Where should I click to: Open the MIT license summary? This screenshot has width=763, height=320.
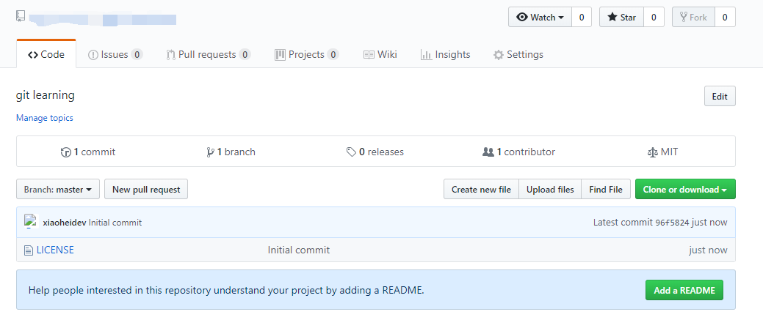[x=662, y=152]
